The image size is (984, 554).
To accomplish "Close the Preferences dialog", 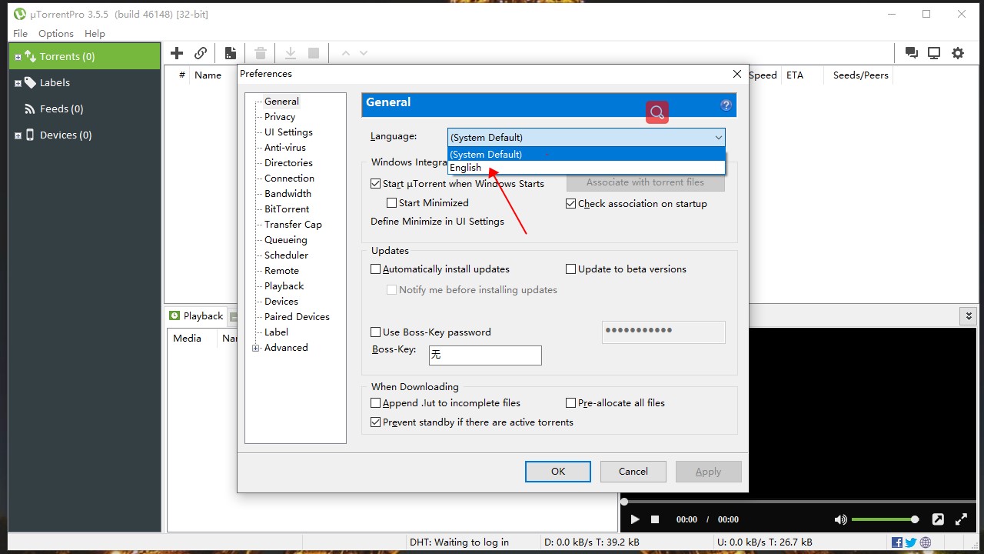I will tap(736, 74).
